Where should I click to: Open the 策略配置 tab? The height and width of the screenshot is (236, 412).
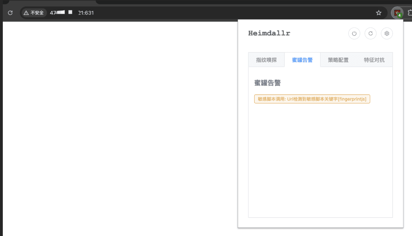[338, 60]
